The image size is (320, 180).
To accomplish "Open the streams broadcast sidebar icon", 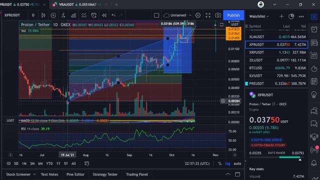I will pyautogui.click(x=314, y=150).
